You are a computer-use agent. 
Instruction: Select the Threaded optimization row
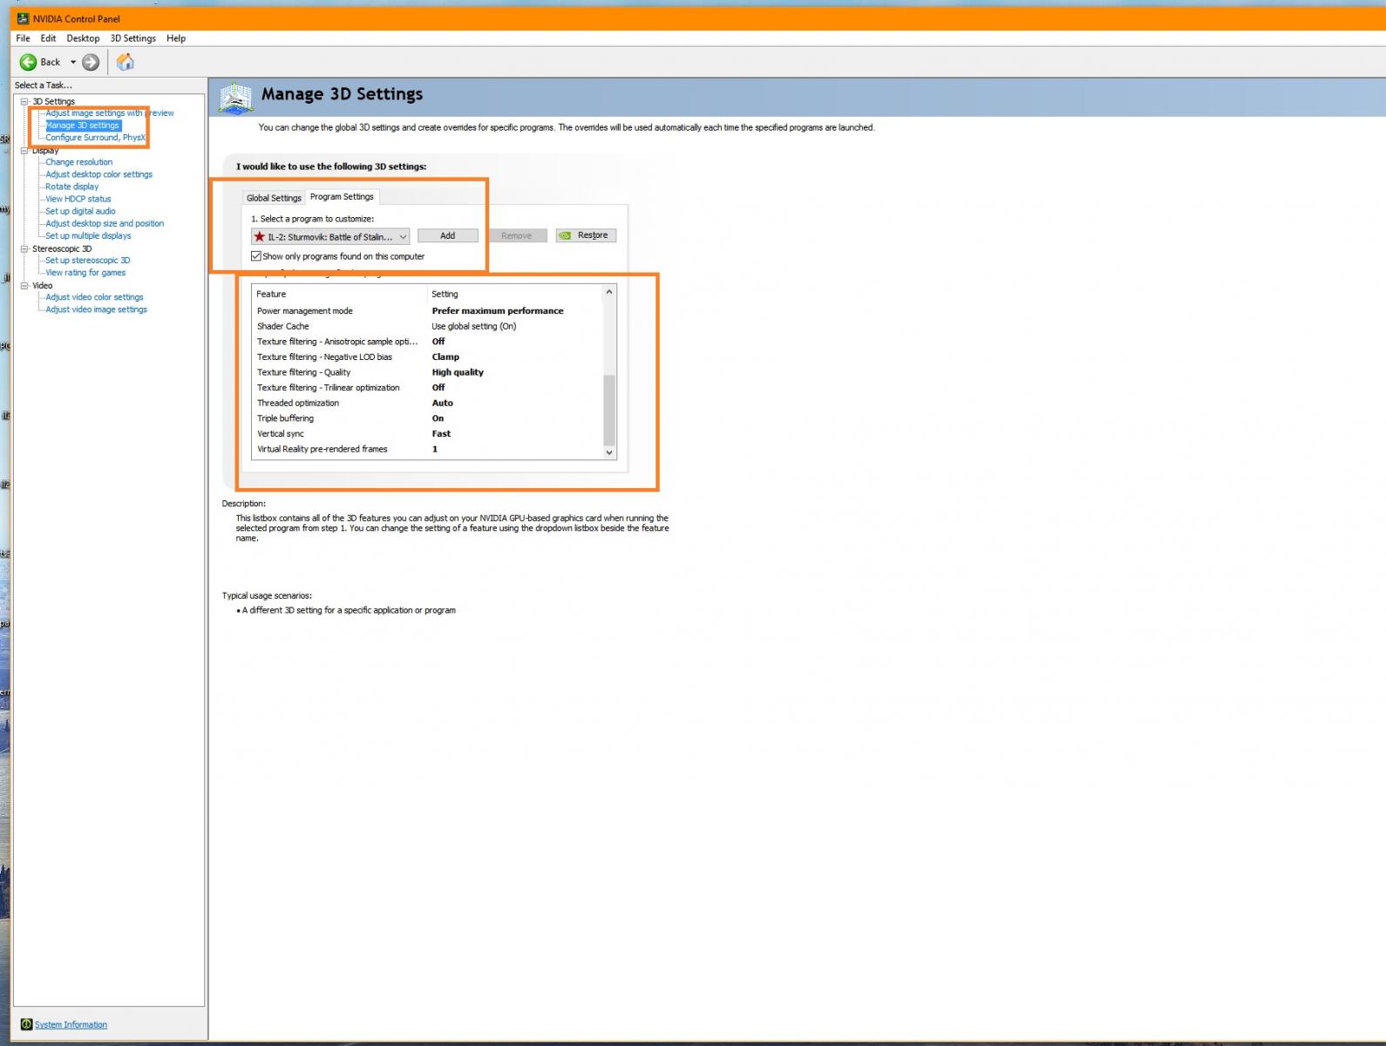[427, 404]
